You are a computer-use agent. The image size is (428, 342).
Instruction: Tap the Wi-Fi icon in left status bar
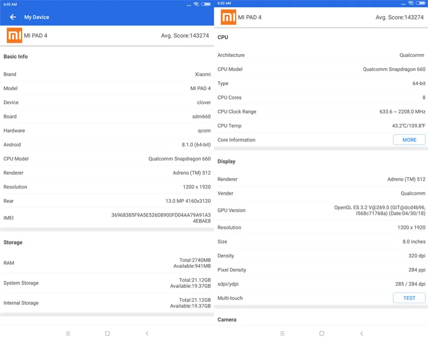[196, 4]
